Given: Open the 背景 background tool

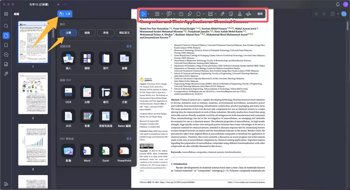Looking at the screenshot, I should pos(87,118).
